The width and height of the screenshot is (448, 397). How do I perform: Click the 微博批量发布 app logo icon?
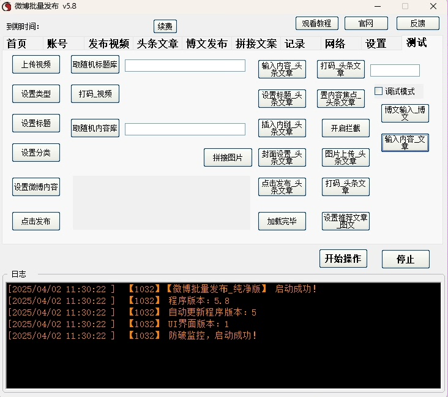click(7, 7)
